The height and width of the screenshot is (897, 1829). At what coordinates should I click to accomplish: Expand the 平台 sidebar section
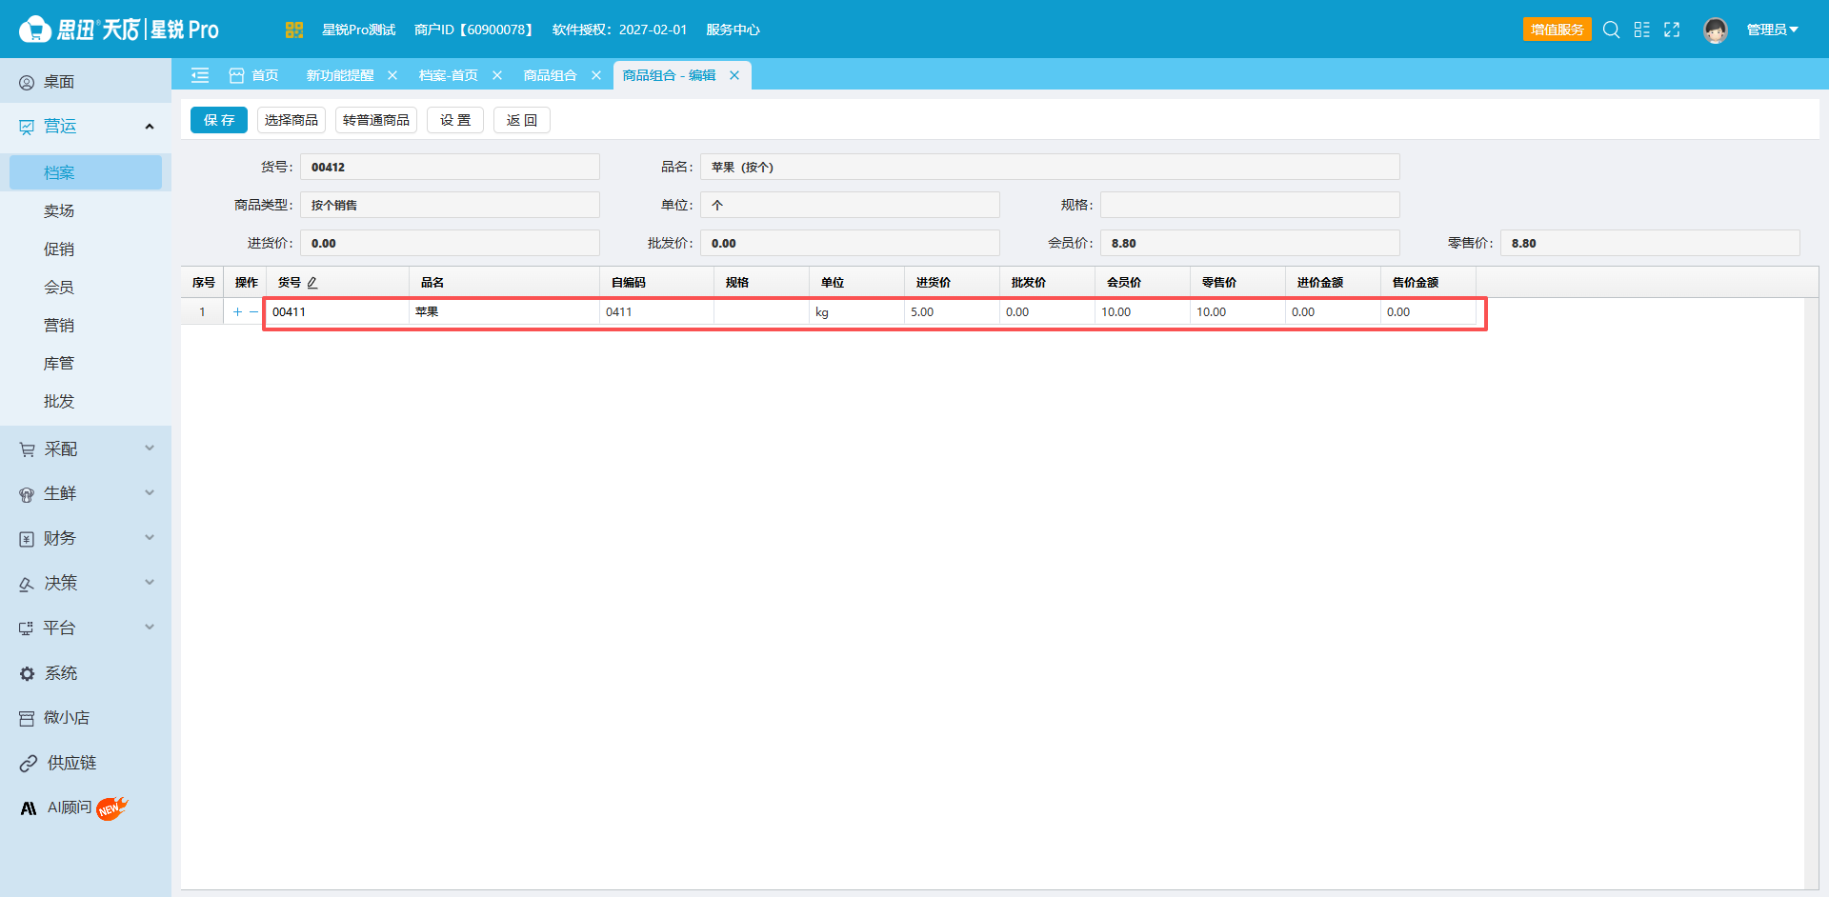150,628
